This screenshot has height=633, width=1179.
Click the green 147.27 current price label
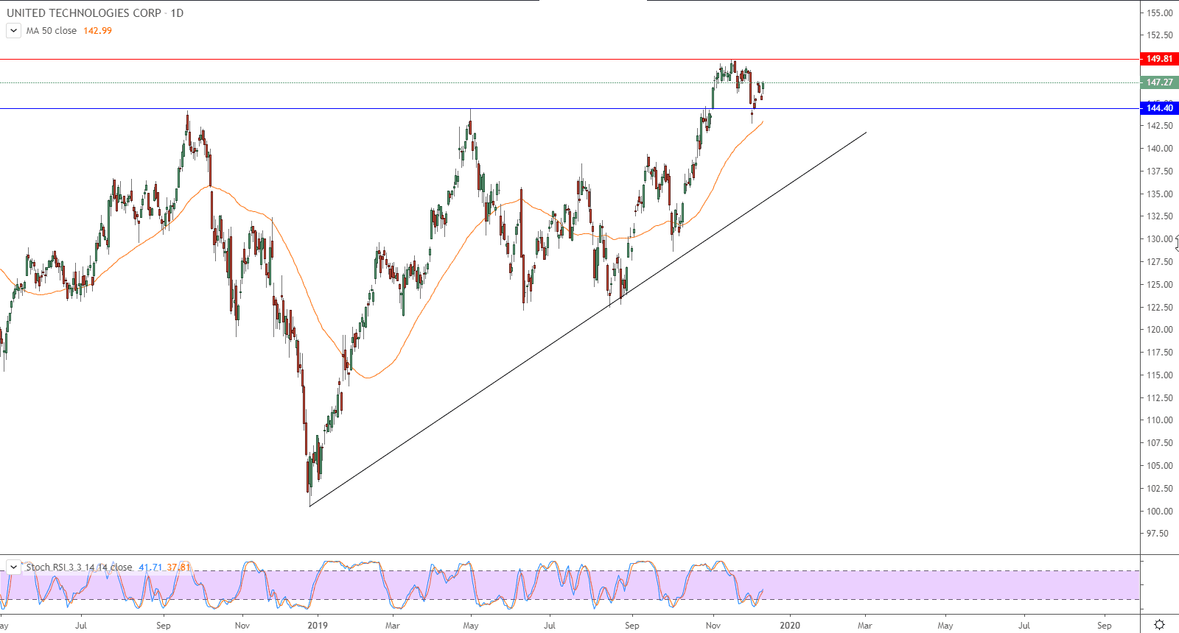point(1159,82)
